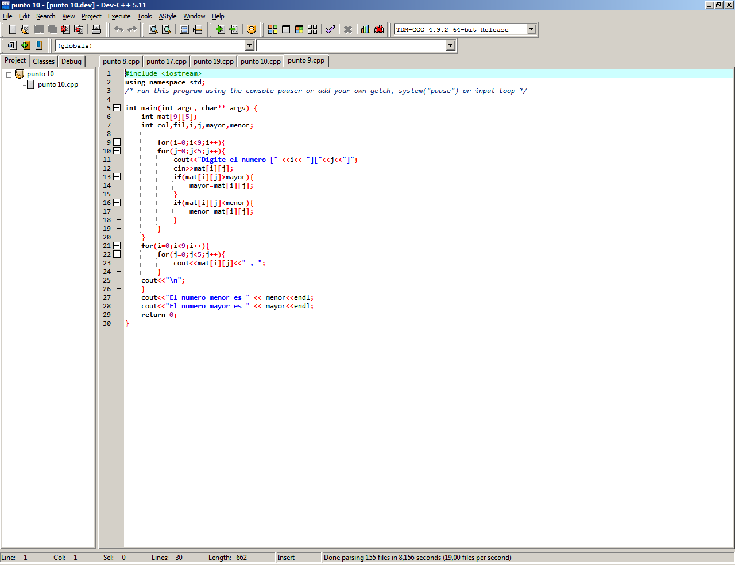Viewport: 735px width, 565px height.
Task: Click the Print icon in toolbar
Action: pos(96,29)
